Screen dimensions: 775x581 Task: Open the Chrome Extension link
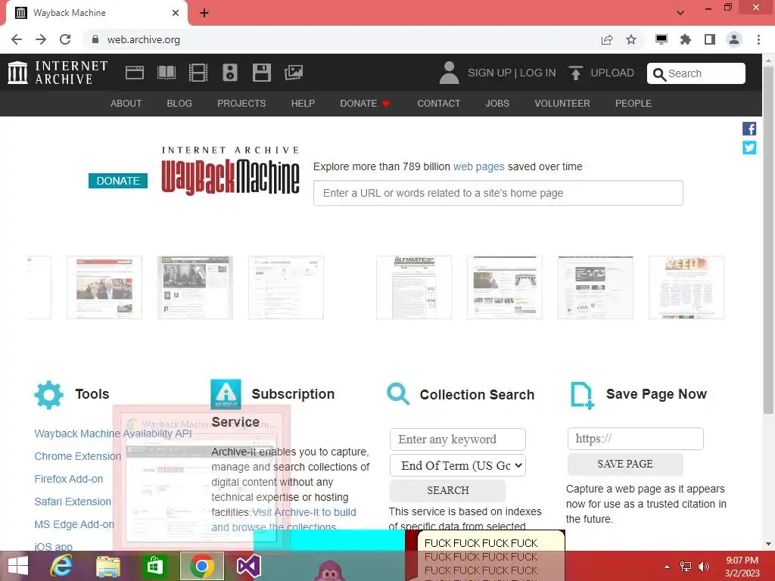coord(78,456)
